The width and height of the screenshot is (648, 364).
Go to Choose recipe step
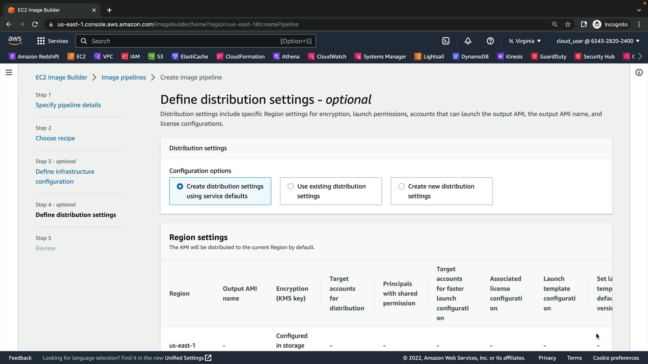pos(55,138)
